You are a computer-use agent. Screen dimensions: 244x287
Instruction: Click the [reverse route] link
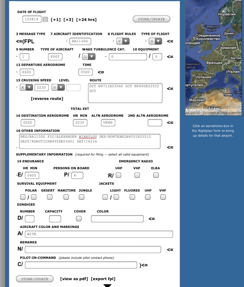[x=47, y=99]
